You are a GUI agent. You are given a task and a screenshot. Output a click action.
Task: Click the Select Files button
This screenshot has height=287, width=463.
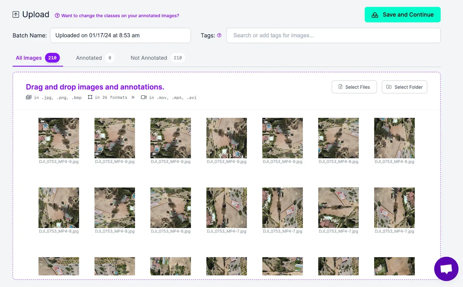pyautogui.click(x=354, y=87)
